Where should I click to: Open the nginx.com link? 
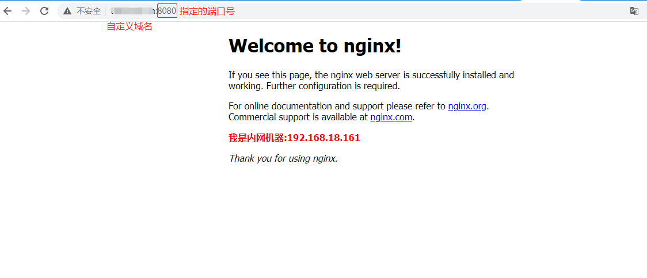[x=391, y=117]
